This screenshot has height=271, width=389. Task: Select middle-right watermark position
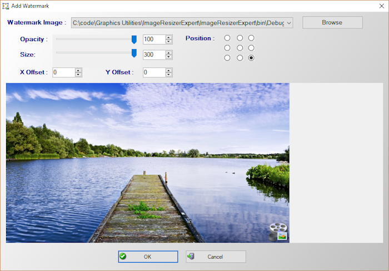point(251,48)
